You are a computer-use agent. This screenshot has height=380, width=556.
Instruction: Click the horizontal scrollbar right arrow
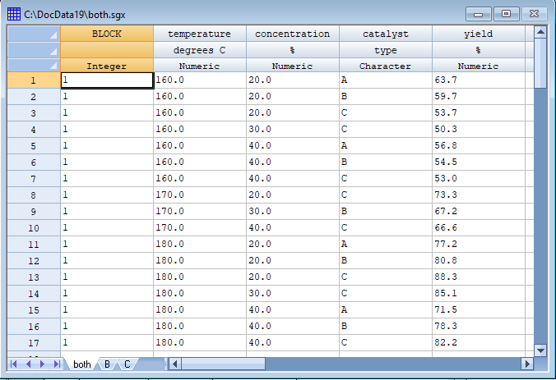point(527,364)
